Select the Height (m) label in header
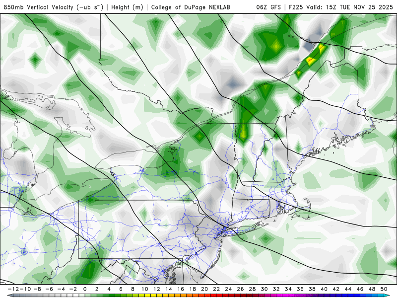Viewport: 397px width, 298px height. pos(127,7)
